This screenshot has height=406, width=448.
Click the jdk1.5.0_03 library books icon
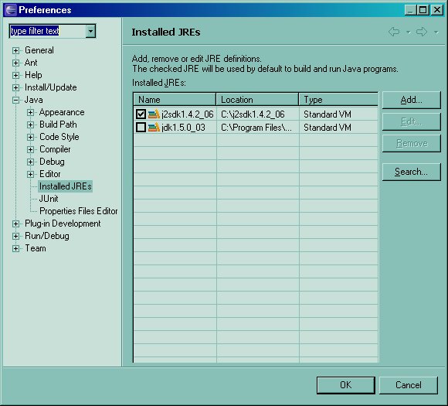coord(154,128)
